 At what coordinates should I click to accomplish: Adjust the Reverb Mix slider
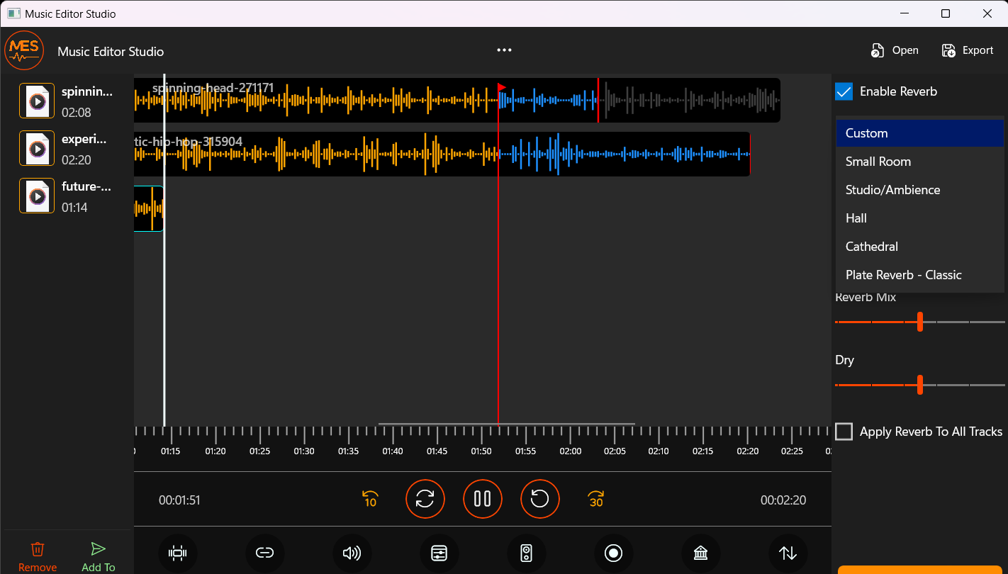pos(919,322)
